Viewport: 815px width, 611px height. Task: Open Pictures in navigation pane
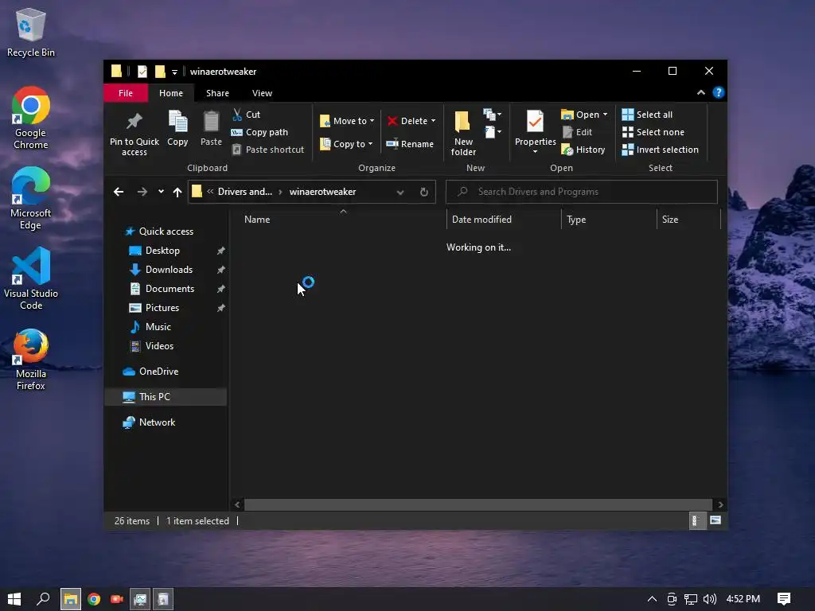[x=162, y=308]
